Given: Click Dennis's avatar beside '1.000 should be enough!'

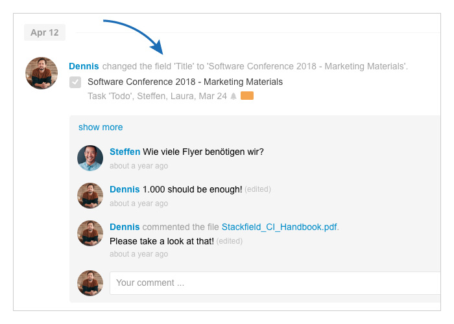Looking at the screenshot, I should coord(90,196).
